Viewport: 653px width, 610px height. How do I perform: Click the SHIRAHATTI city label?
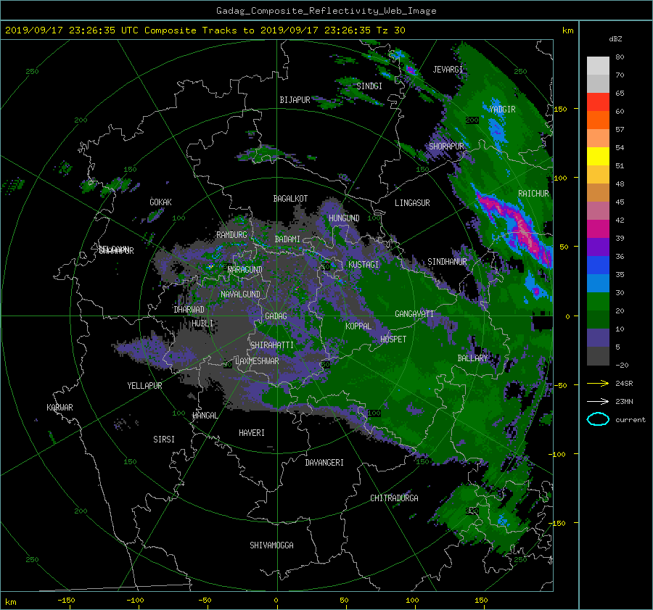pos(272,345)
